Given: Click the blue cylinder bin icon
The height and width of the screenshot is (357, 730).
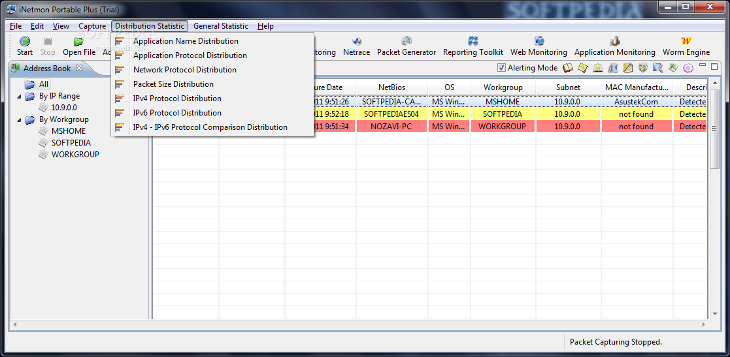Looking at the screenshot, I should pyautogui.click(x=613, y=68).
